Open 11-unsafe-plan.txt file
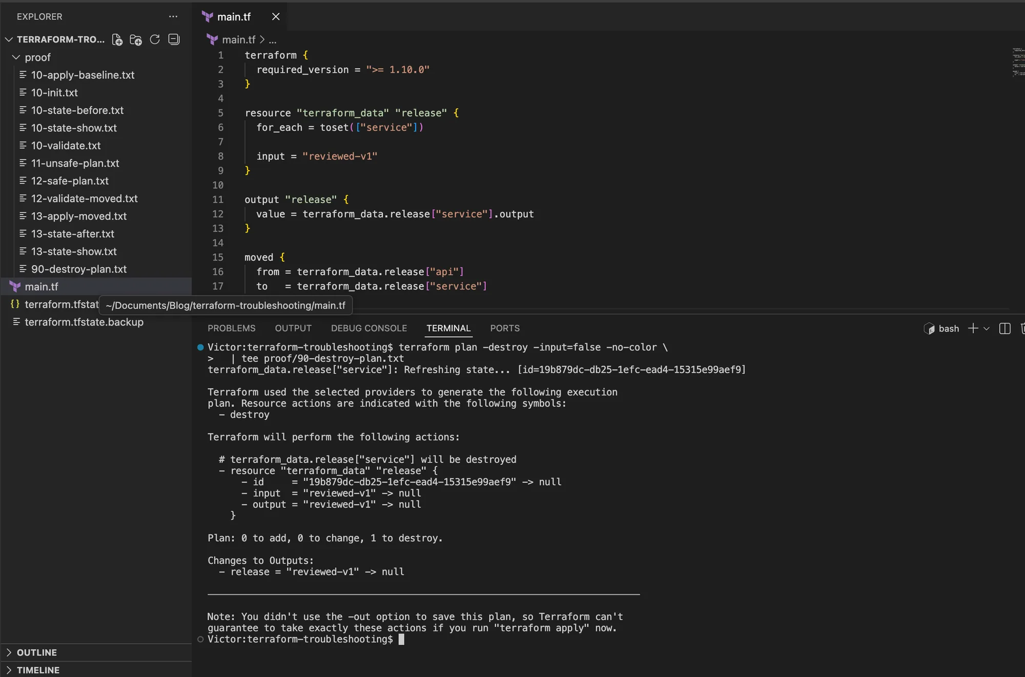 point(96,163)
